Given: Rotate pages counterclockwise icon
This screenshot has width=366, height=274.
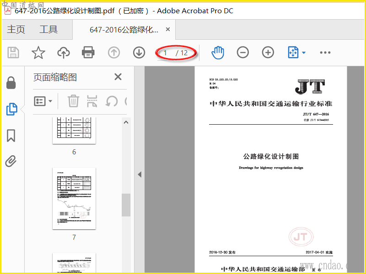Looking at the screenshot, I should tap(112, 101).
